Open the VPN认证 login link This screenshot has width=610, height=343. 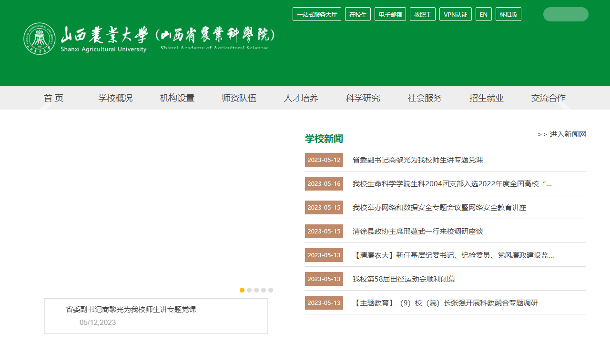pyautogui.click(x=455, y=14)
